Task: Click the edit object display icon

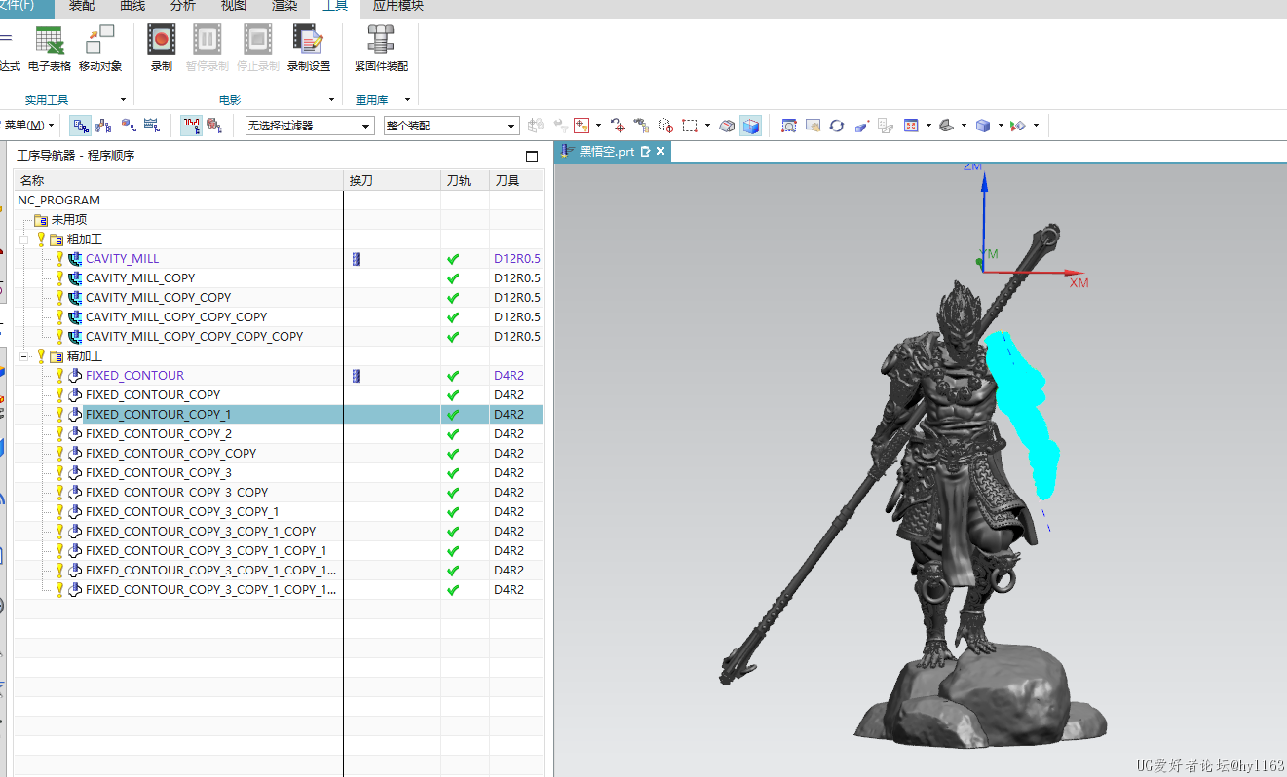Action: 1017,126
